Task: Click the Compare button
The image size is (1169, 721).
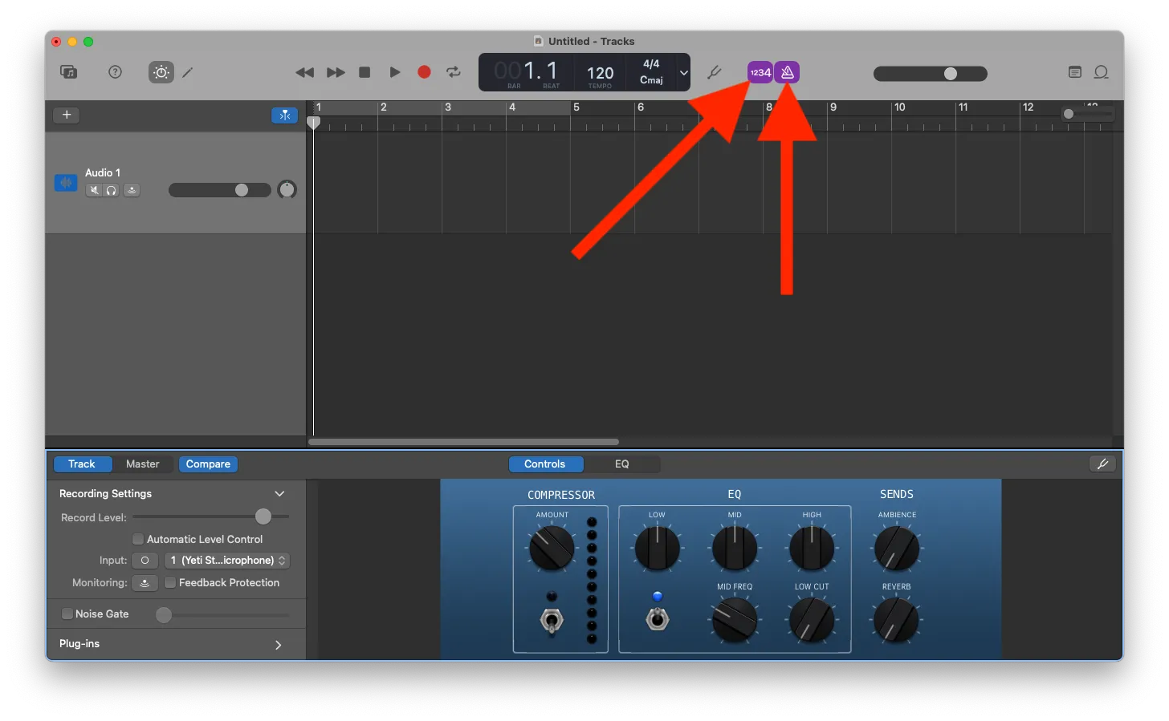Action: point(208,464)
